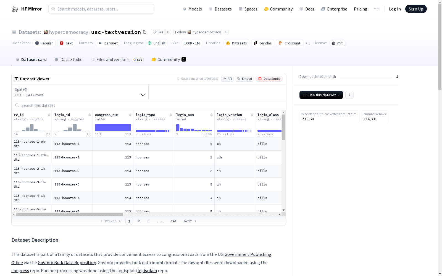Sort the legis_id column
This screenshot has width=442, height=276.
(90, 115)
